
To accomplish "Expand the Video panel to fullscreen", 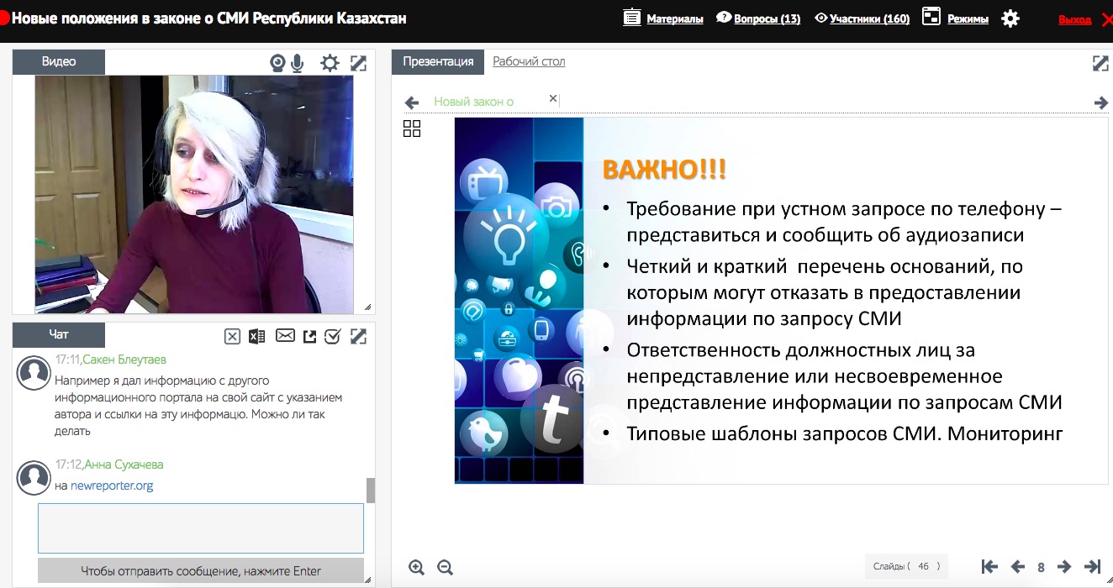I will tap(359, 63).
